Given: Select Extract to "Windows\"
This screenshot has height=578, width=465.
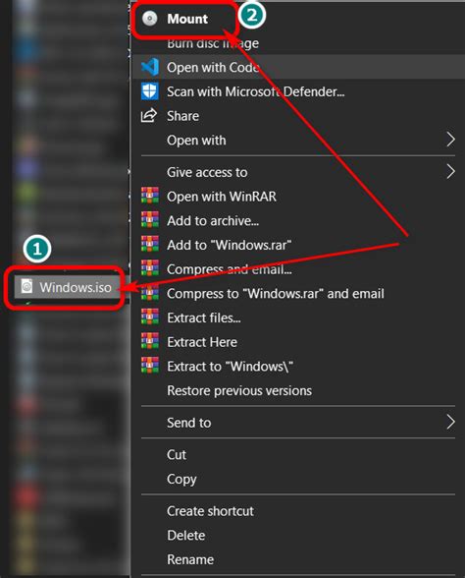Looking at the screenshot, I should click(230, 367).
